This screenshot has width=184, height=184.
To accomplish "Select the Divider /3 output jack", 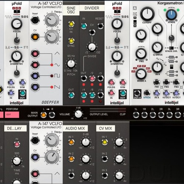I will click(x=100, y=78).
